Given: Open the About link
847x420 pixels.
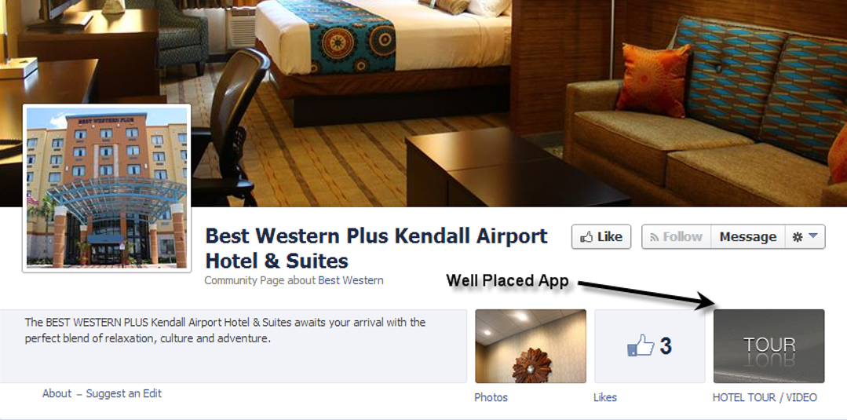Looking at the screenshot, I should (x=57, y=393).
